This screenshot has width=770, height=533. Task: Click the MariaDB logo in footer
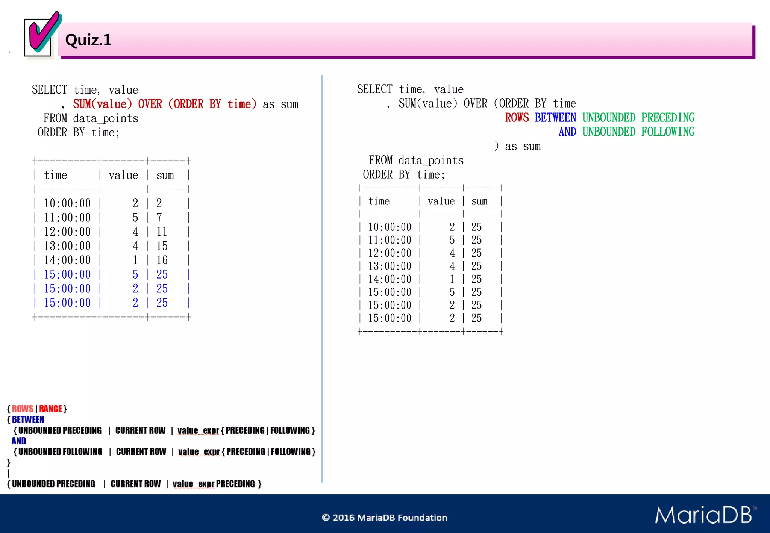[x=706, y=515]
